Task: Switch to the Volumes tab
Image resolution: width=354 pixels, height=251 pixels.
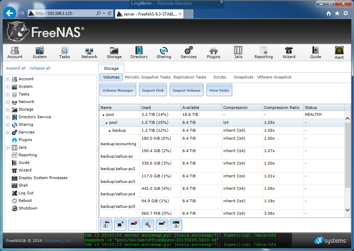Action: pyautogui.click(x=111, y=77)
